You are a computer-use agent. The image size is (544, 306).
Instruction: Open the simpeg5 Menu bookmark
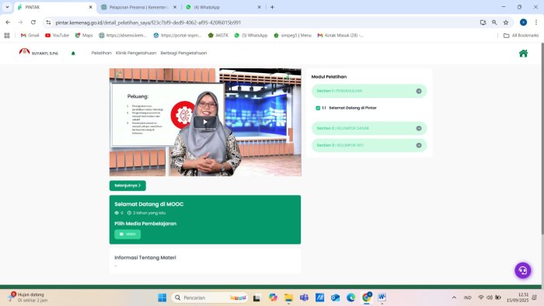click(x=292, y=36)
